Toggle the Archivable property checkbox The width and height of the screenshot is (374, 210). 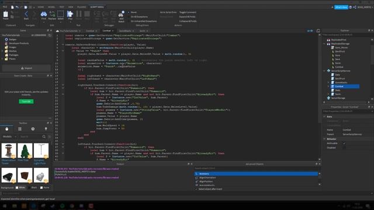pos(344,143)
